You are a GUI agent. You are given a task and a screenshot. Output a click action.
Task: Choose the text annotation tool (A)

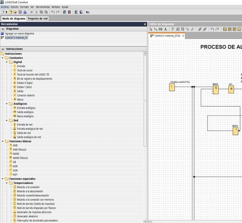[165, 29]
